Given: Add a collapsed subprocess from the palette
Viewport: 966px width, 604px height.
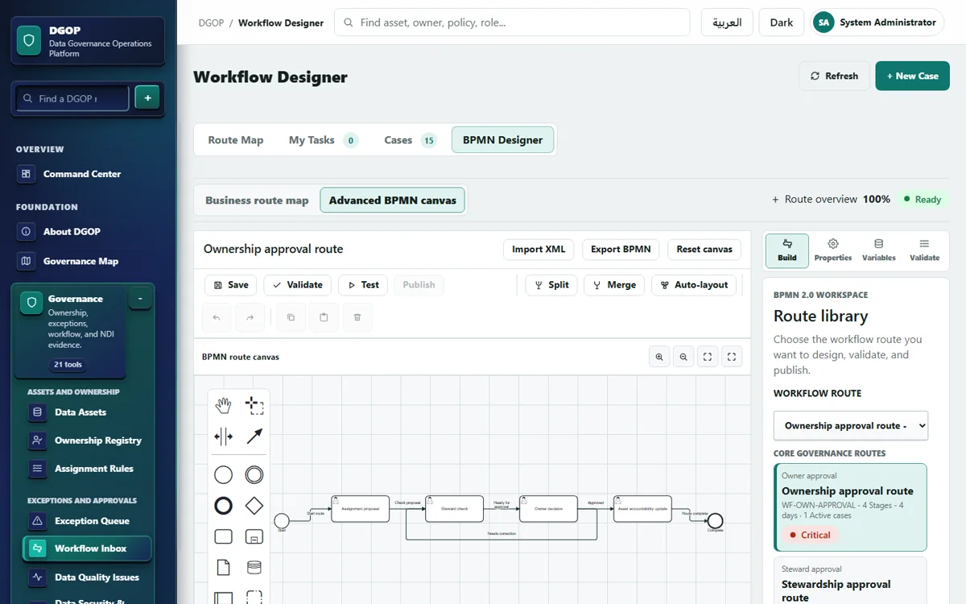Looking at the screenshot, I should (x=254, y=536).
